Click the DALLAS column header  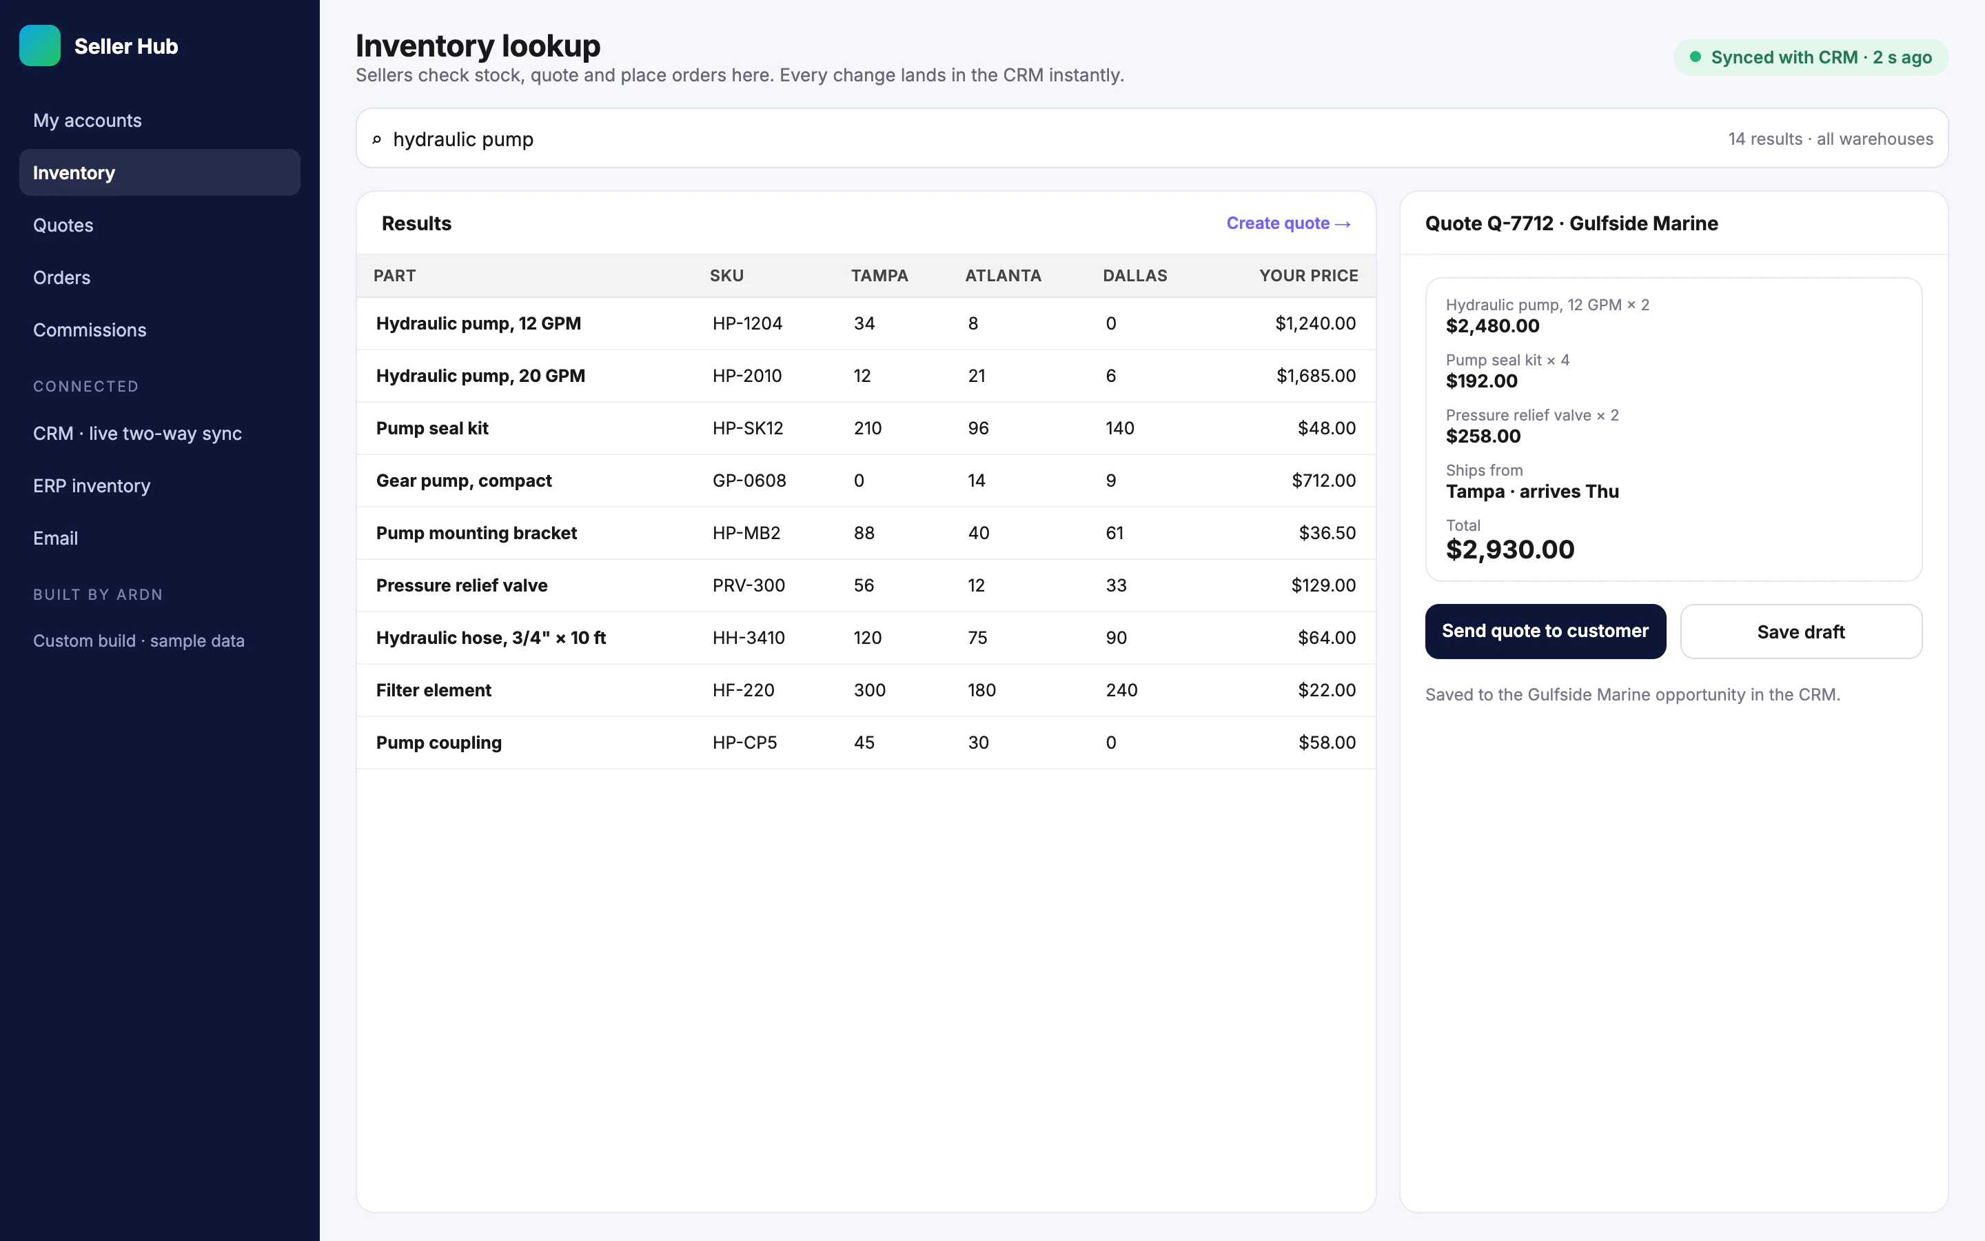(1134, 276)
